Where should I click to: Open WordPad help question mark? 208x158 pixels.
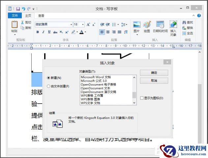pyautogui.click(x=199, y=16)
